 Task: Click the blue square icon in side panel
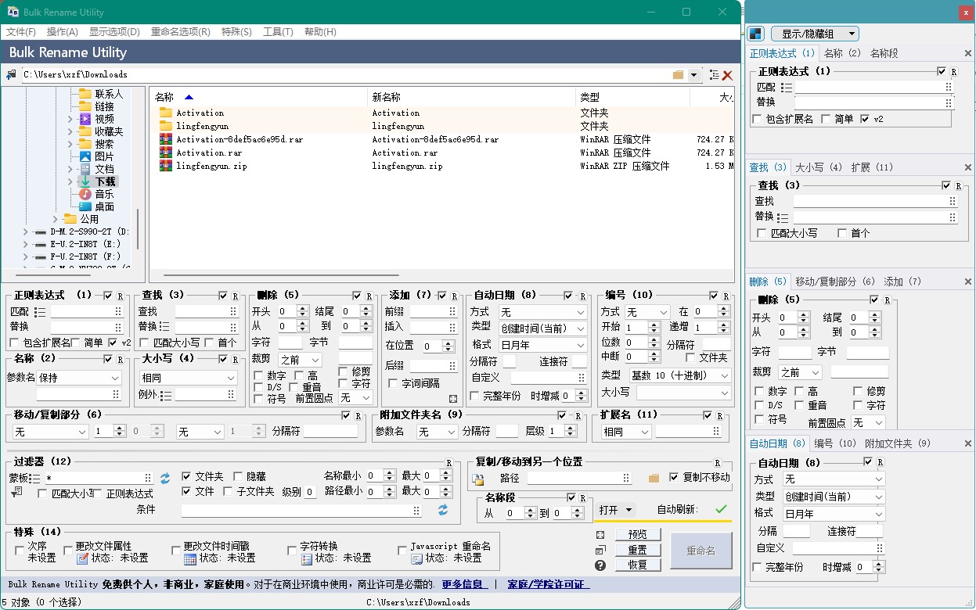coord(755,34)
